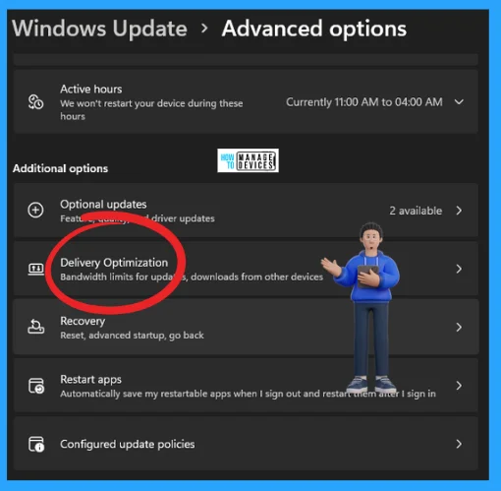
Task: Open Configured update policies via chevron
Action: [x=459, y=444]
